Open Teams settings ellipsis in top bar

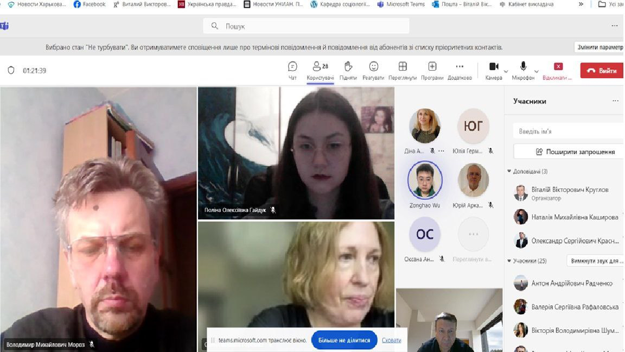pos(615,26)
